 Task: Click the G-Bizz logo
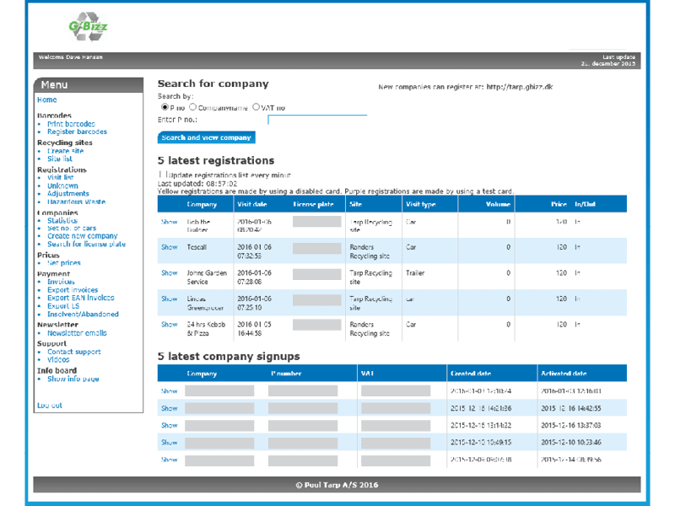87,28
